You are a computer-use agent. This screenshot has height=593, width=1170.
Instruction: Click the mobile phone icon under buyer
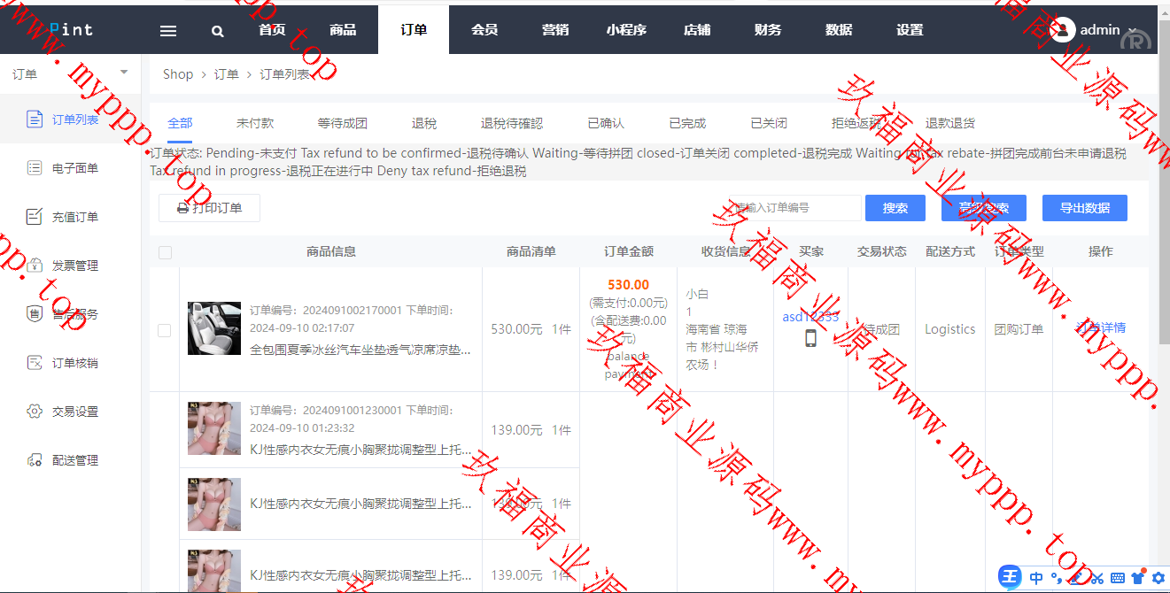810,338
